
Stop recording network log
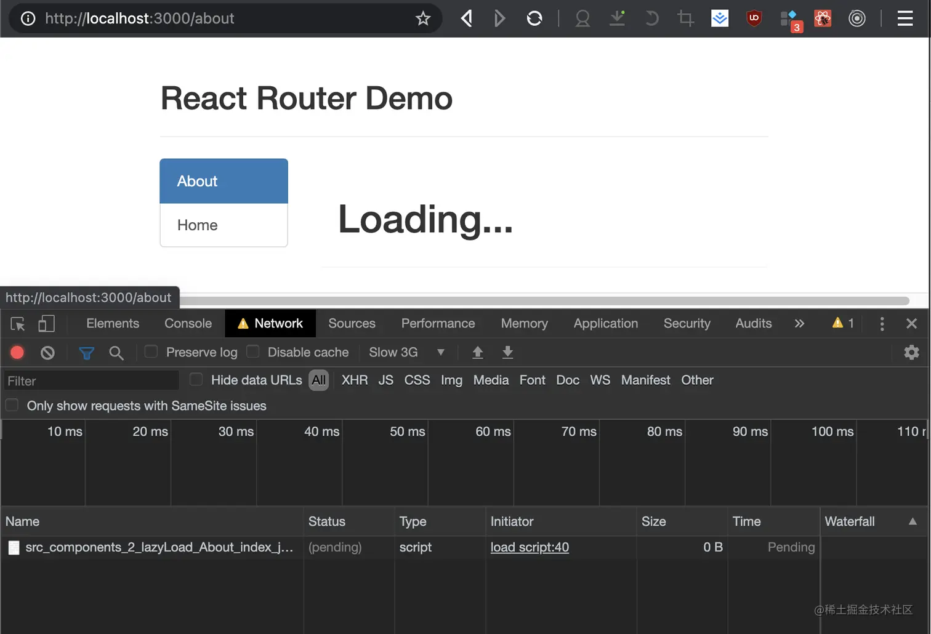click(17, 352)
